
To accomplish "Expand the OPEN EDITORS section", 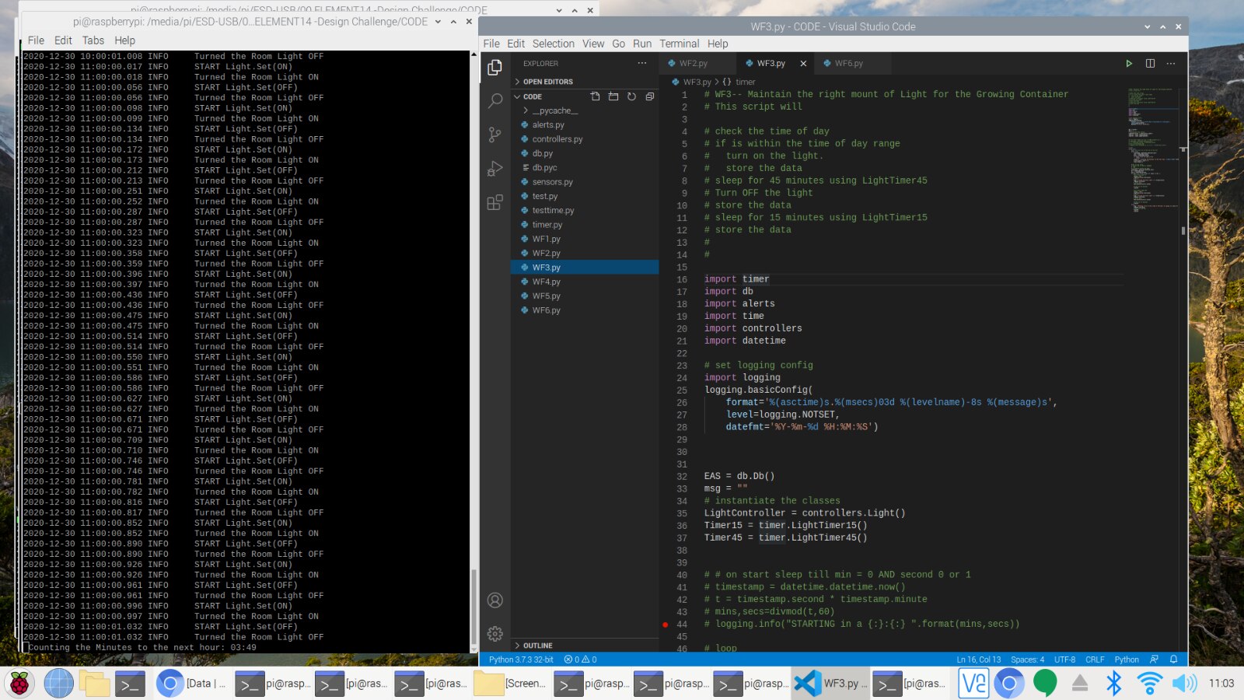I will [547, 82].
